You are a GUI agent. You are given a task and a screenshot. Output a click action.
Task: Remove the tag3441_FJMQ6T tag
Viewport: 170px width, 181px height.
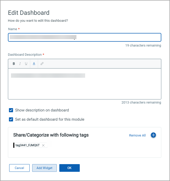click(x=43, y=145)
